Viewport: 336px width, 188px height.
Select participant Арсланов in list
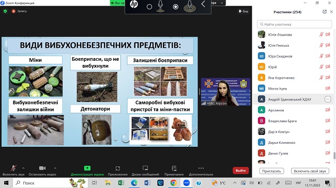(293, 110)
